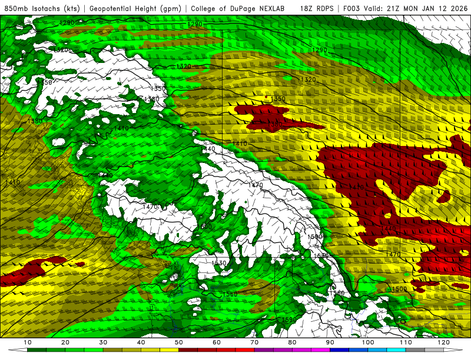The image size is (471, 353).
Task: Click the '80' label on the color scale
Action: point(292,342)
